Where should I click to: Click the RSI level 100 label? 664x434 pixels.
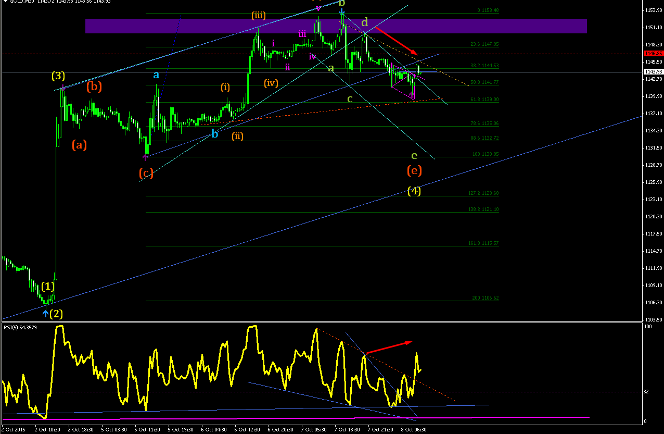click(x=648, y=326)
